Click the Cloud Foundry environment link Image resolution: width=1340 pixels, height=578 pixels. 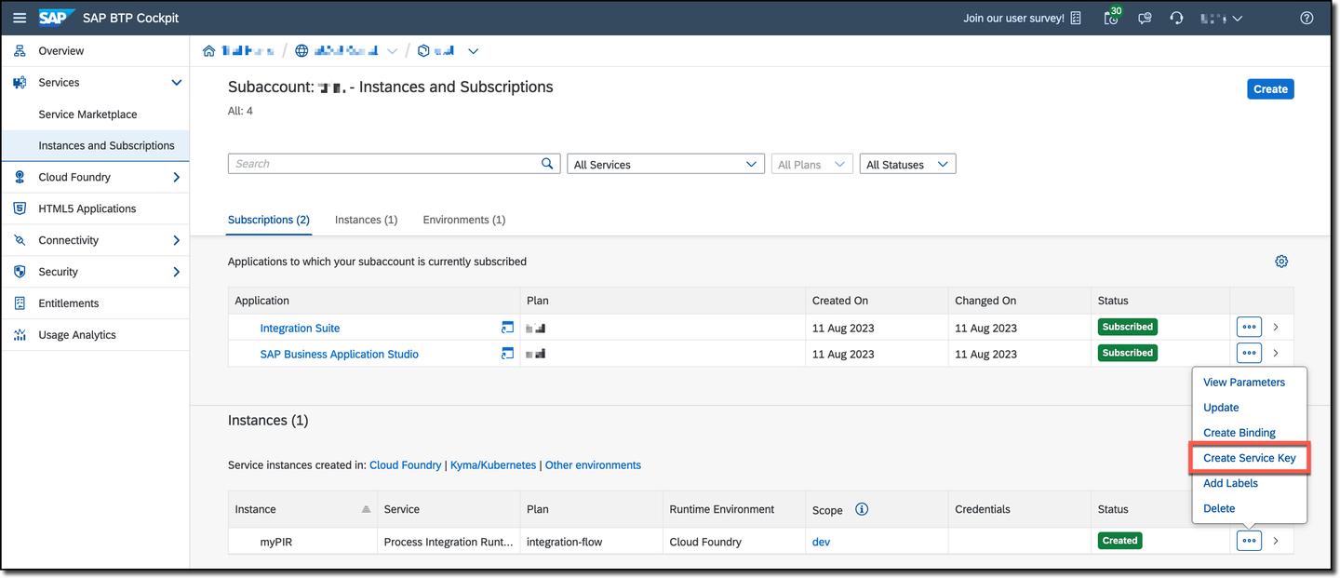point(406,464)
